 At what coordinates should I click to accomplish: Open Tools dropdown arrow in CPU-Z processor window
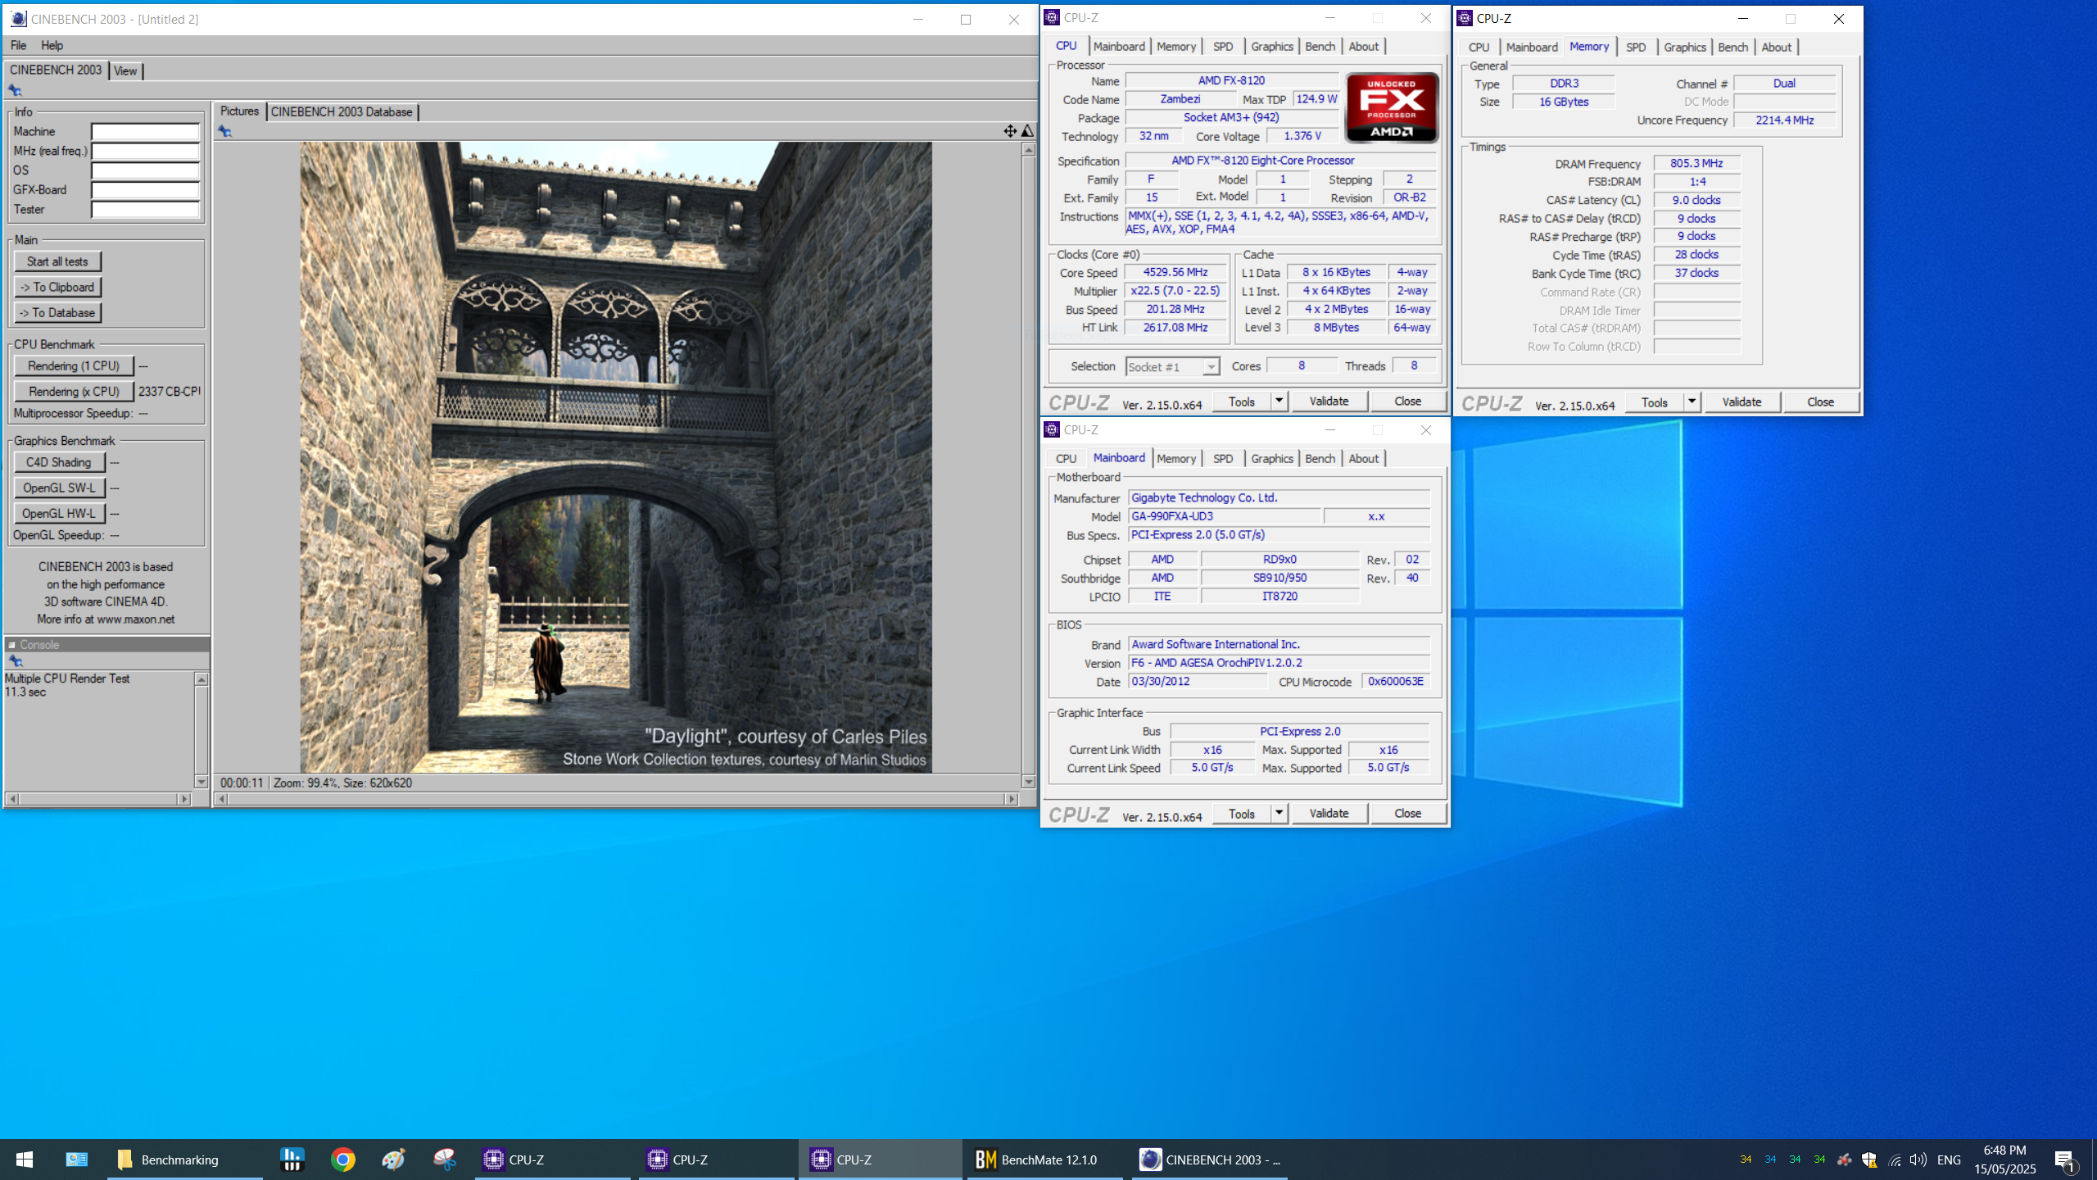(x=1279, y=401)
